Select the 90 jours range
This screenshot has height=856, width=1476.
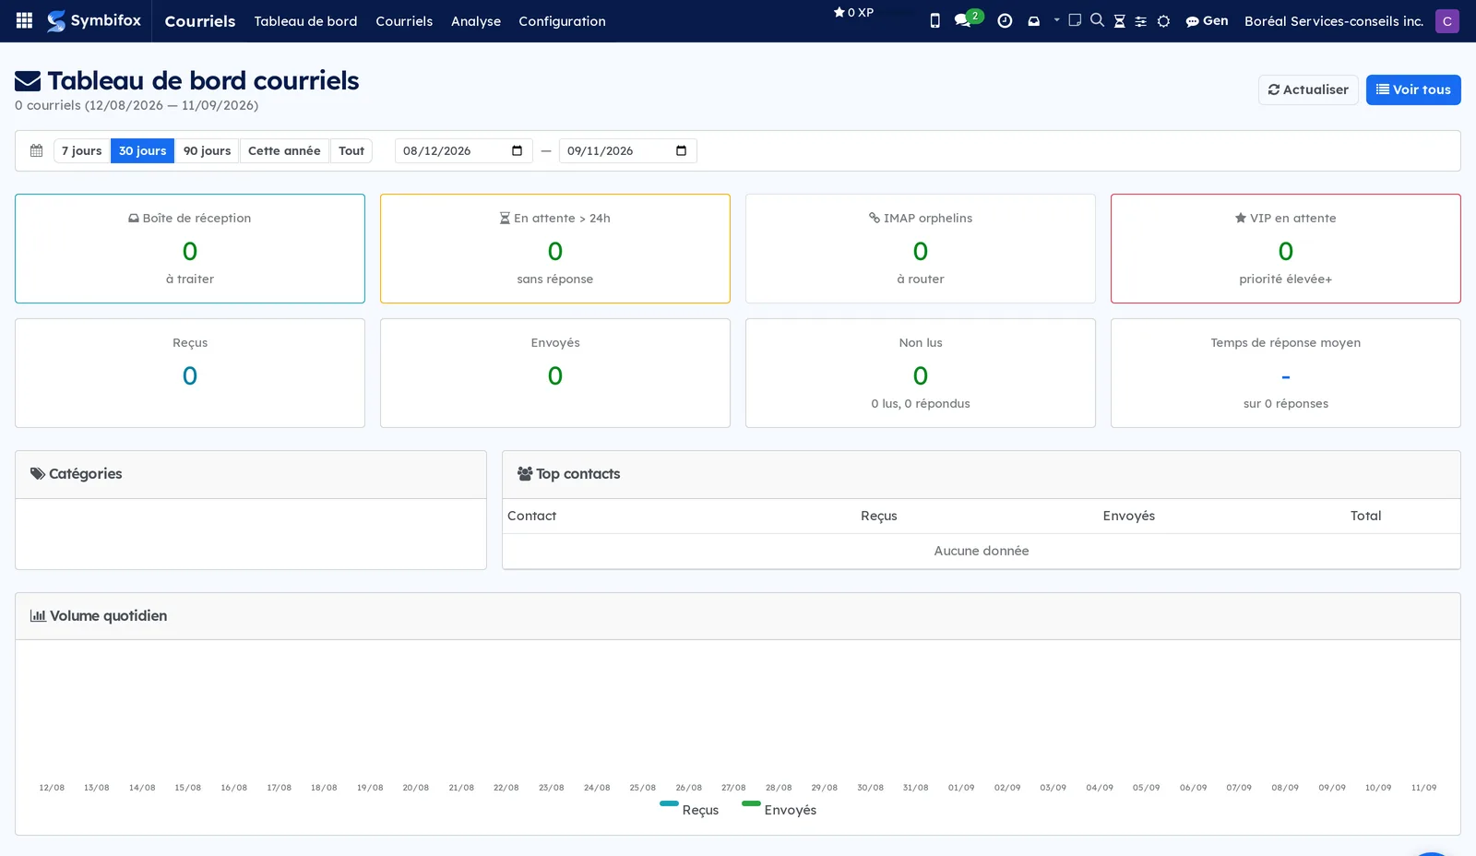coord(207,150)
